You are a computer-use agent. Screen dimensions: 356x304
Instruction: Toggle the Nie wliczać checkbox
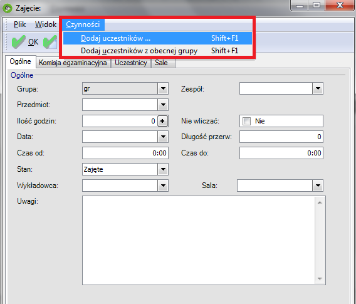(246, 121)
